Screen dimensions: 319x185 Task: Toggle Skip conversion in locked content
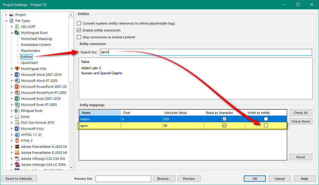(79, 37)
